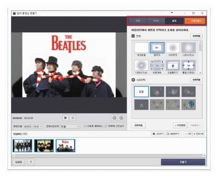Download the heart cinematic effect
The width and height of the screenshot is (218, 177).
[173, 92]
